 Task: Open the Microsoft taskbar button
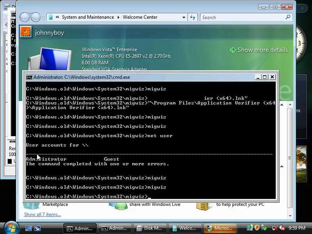(x=220, y=228)
